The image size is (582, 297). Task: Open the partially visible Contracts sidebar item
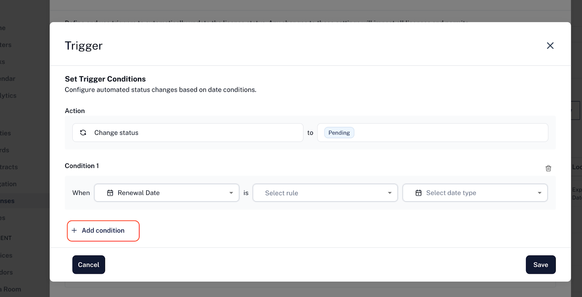pyautogui.click(x=9, y=167)
